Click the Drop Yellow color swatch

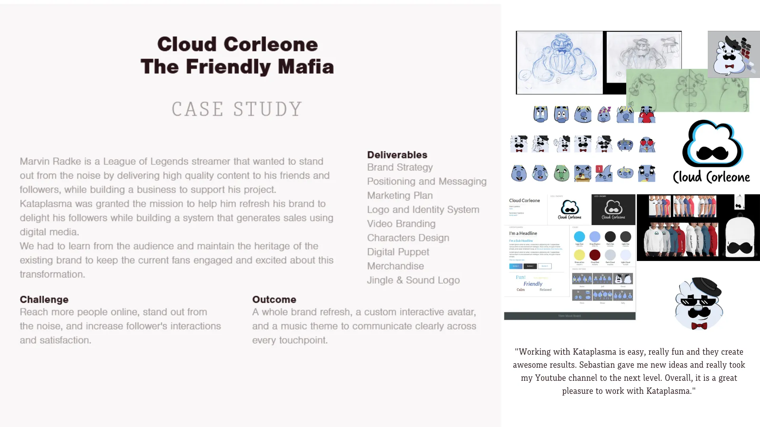coord(579,255)
